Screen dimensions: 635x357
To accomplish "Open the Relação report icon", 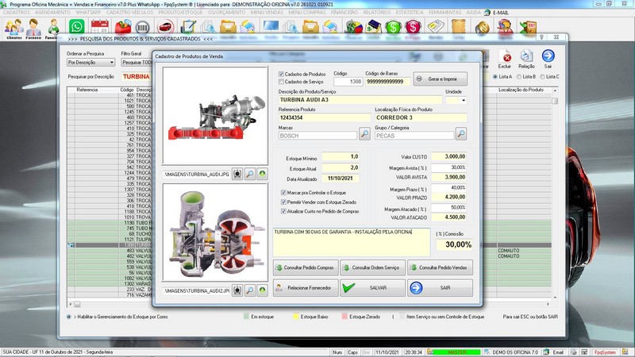I will point(526,59).
